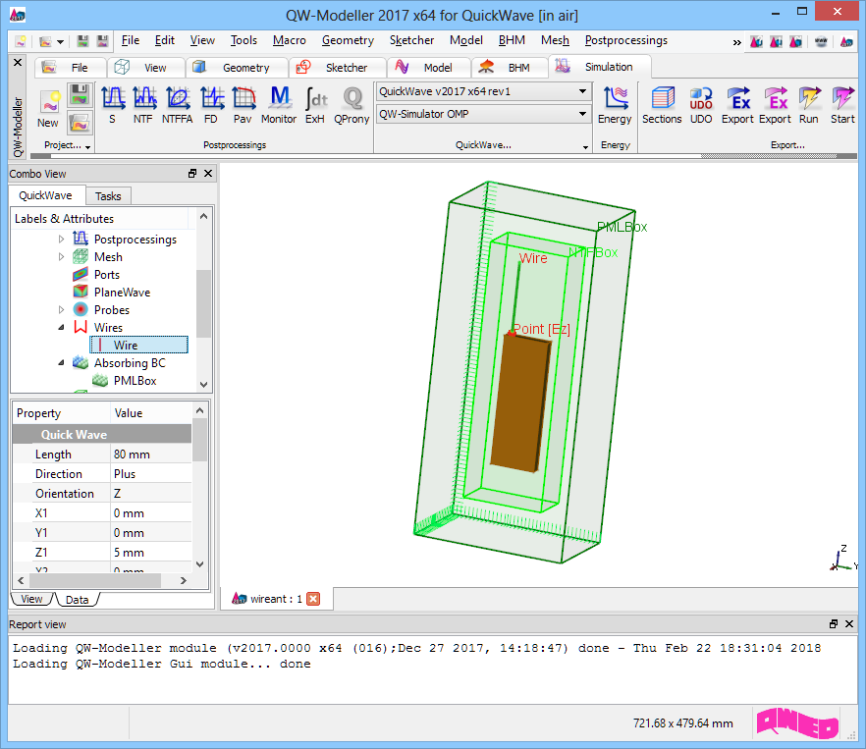This screenshot has height=749, width=866.
Task: Open the QW-Simulator OMP dropdown
Action: point(582,114)
